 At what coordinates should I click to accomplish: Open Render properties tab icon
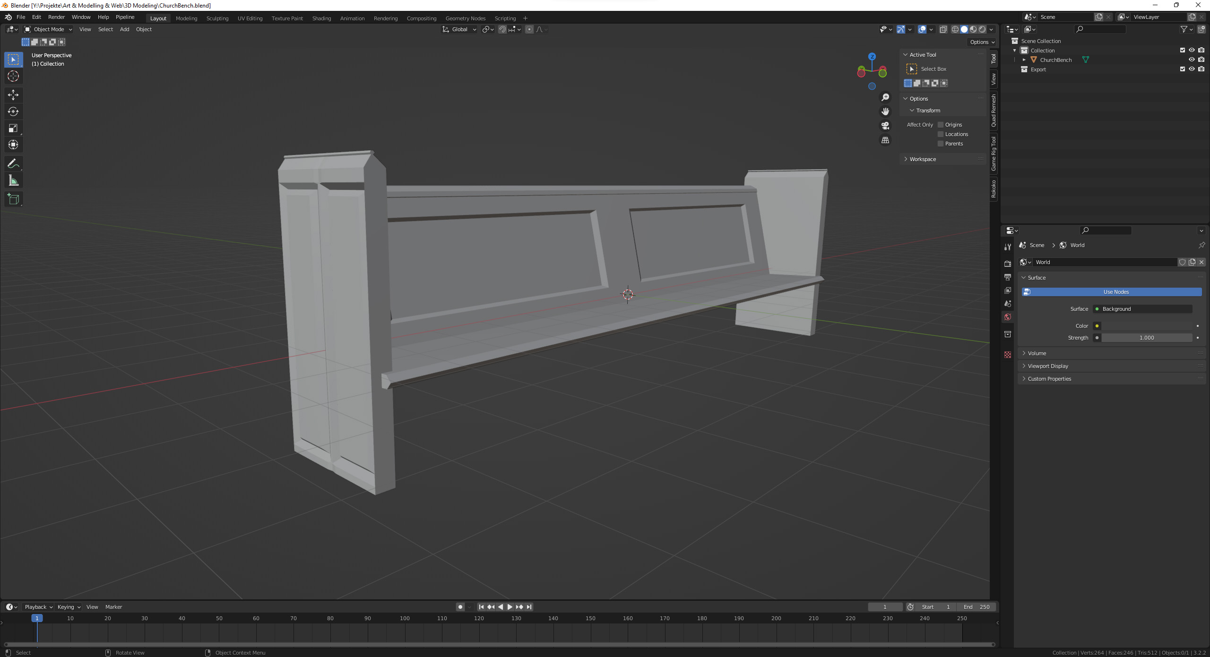tap(1008, 264)
